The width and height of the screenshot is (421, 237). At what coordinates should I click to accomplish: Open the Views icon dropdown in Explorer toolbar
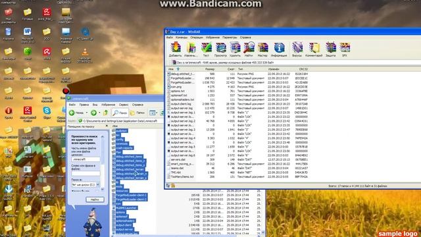click(x=153, y=113)
